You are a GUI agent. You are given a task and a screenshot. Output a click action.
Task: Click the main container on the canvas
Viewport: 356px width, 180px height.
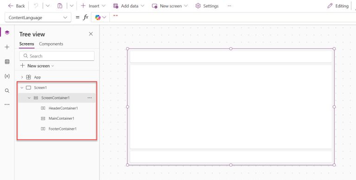(231, 107)
